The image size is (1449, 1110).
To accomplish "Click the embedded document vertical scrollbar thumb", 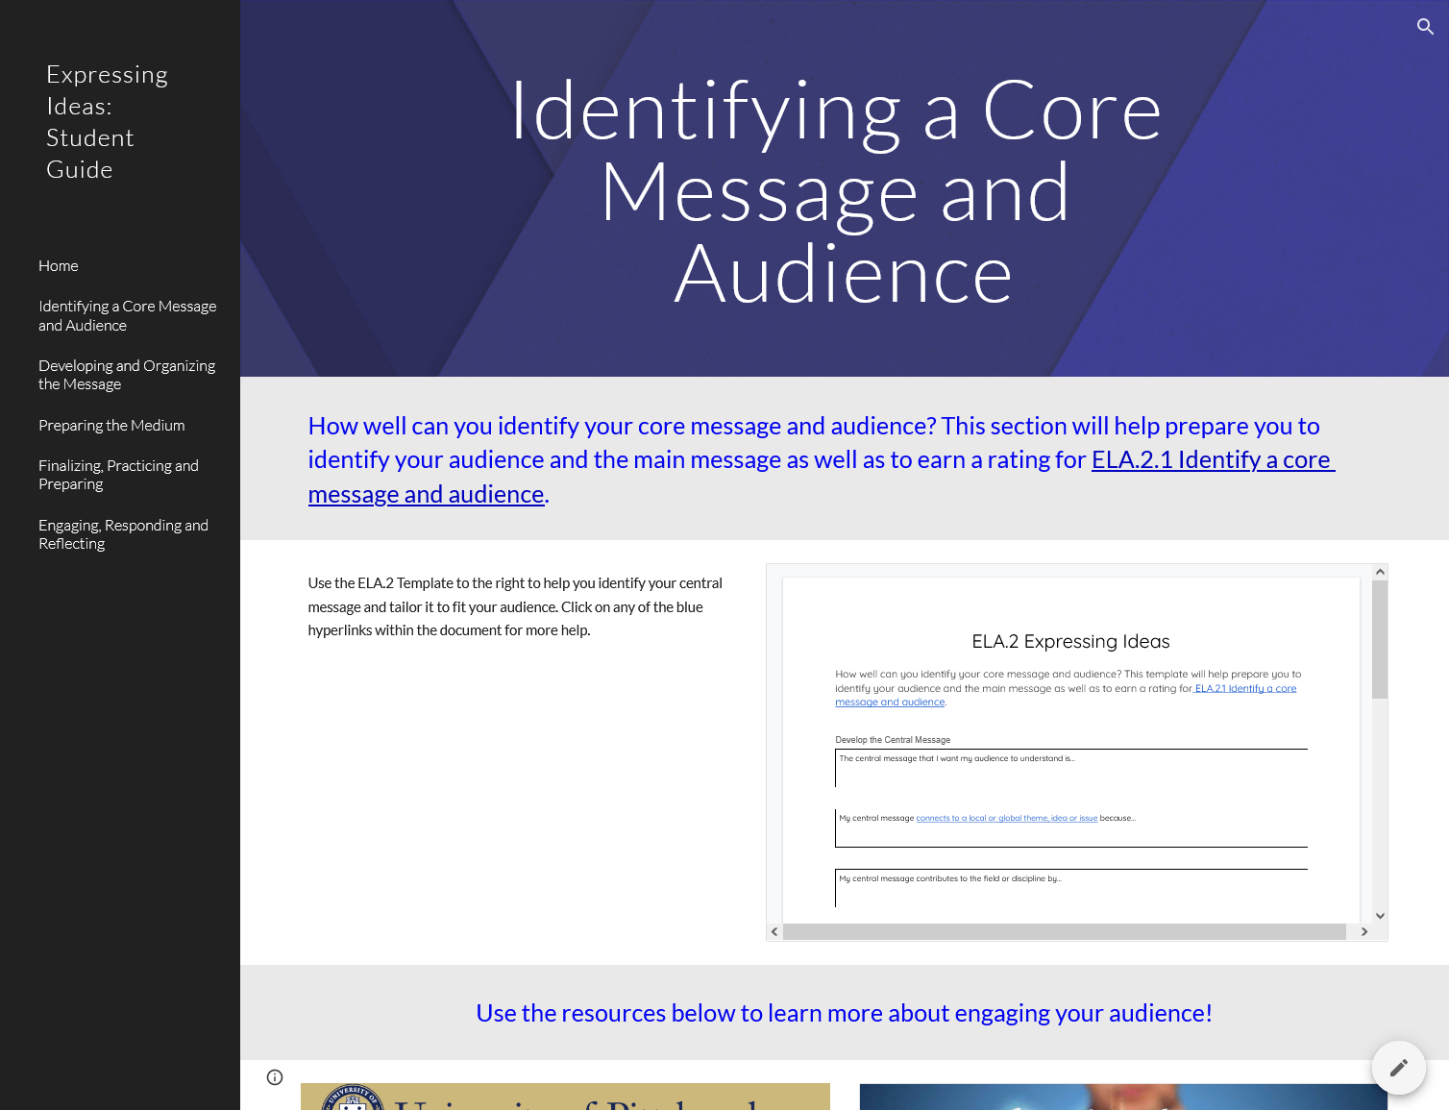I will click(x=1380, y=640).
